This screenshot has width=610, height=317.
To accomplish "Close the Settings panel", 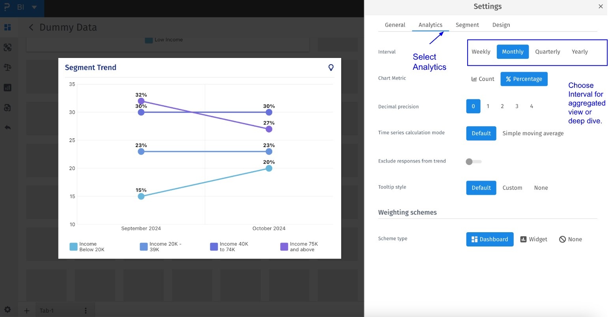I will point(601,6).
